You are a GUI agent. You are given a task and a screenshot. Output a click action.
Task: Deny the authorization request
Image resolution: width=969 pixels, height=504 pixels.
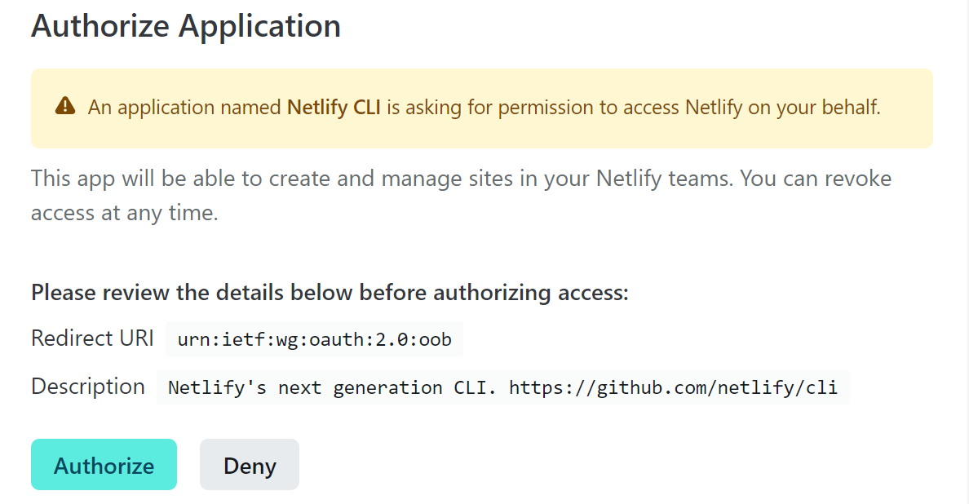[x=249, y=465]
